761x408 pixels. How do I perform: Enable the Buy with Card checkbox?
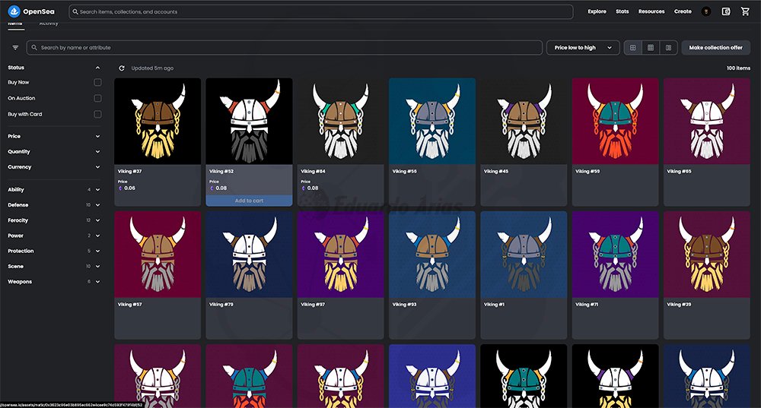97,115
